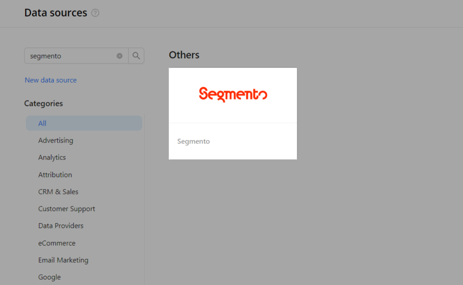Open the New data source link
463x285 pixels.
50,80
